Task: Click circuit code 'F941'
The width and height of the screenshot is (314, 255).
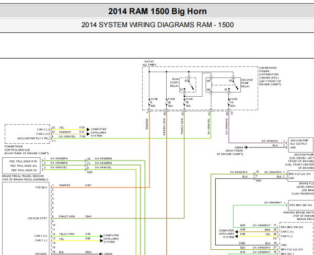Action: click(x=88, y=216)
